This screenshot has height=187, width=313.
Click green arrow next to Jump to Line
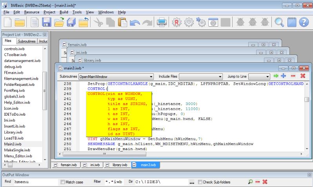pos(276,76)
